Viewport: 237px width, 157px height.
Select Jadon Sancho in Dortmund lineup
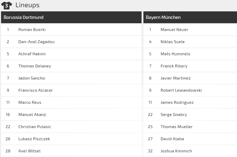click(32, 78)
